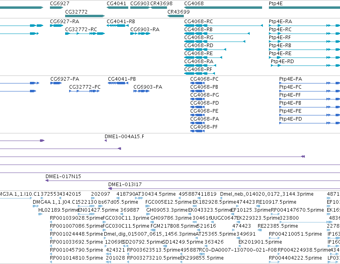This screenshot has height=264, width=340.
Task: Select transcript CG4068-RA
Action: (200, 66)
